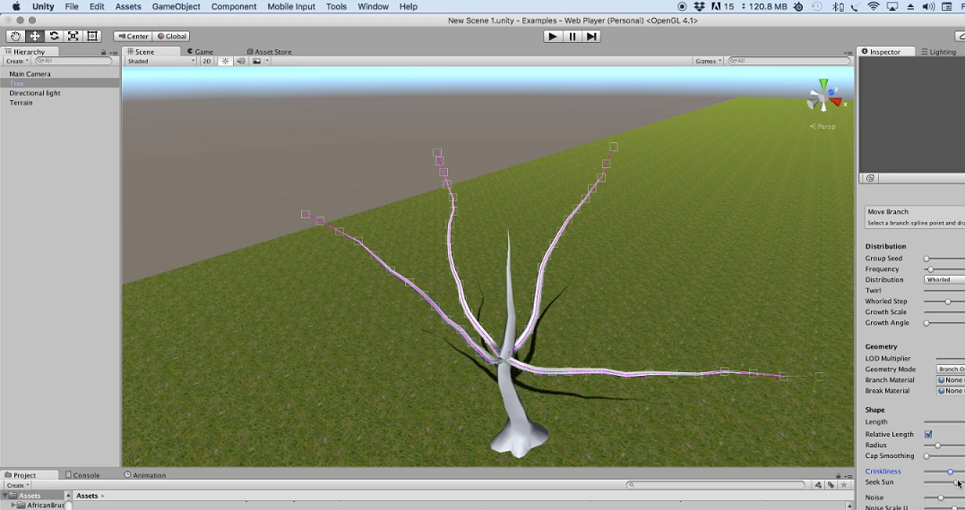Toggle scene image effects icon
Image resolution: width=965 pixels, height=510 pixels.
pos(256,61)
